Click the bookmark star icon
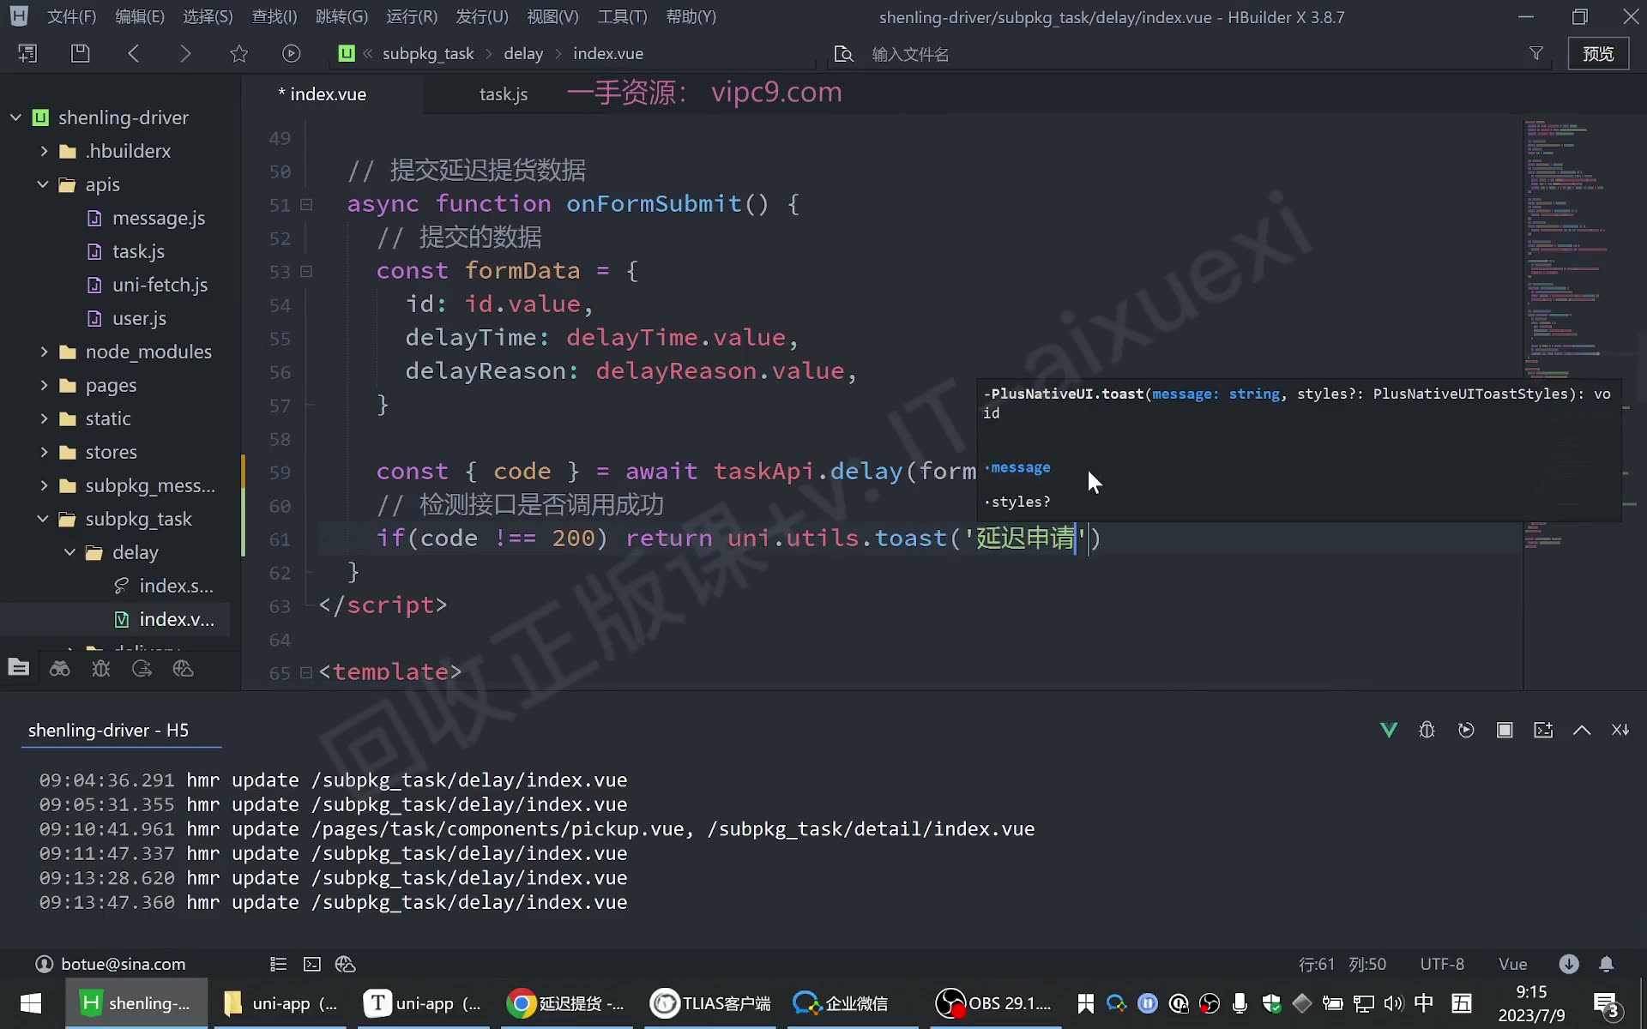Screen dimensions: 1647x1029 point(238,53)
